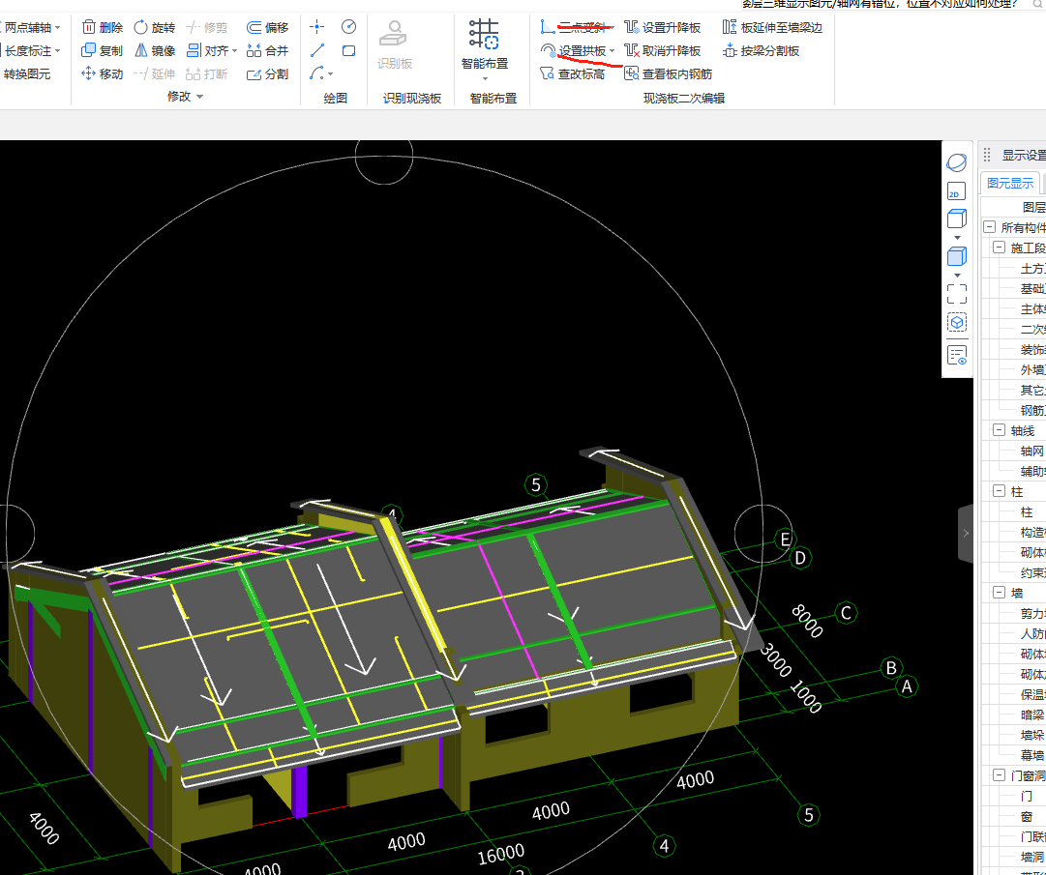Expand the 修改 group dropdown

[x=199, y=98]
